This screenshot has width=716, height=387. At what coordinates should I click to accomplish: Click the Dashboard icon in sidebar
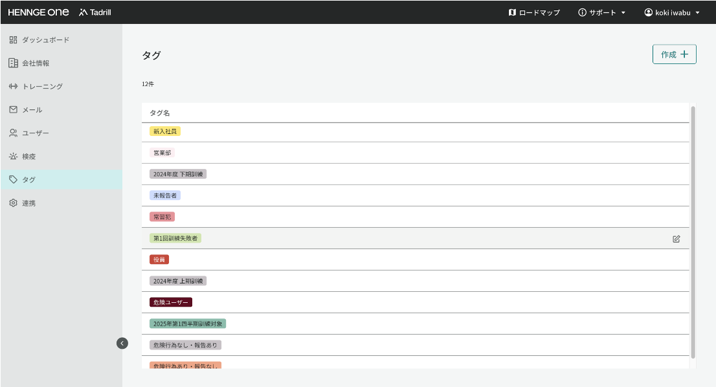pos(13,40)
